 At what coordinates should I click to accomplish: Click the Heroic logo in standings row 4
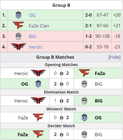pos(18,46)
